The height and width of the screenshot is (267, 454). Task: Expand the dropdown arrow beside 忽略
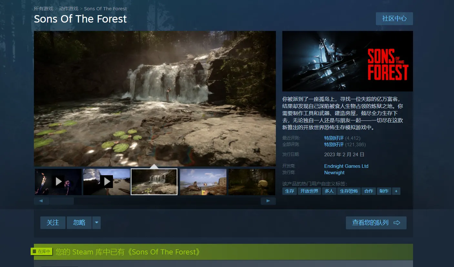pos(96,223)
